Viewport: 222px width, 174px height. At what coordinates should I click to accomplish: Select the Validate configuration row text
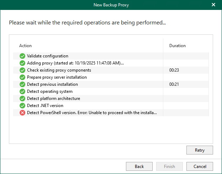(47, 56)
